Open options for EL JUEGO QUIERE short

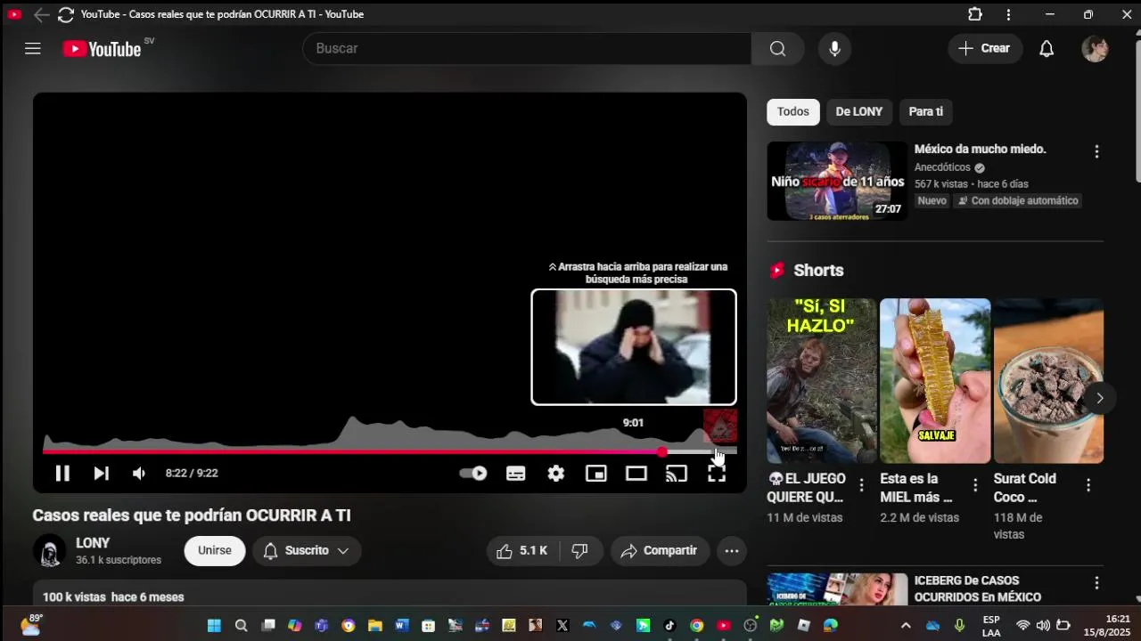861,485
